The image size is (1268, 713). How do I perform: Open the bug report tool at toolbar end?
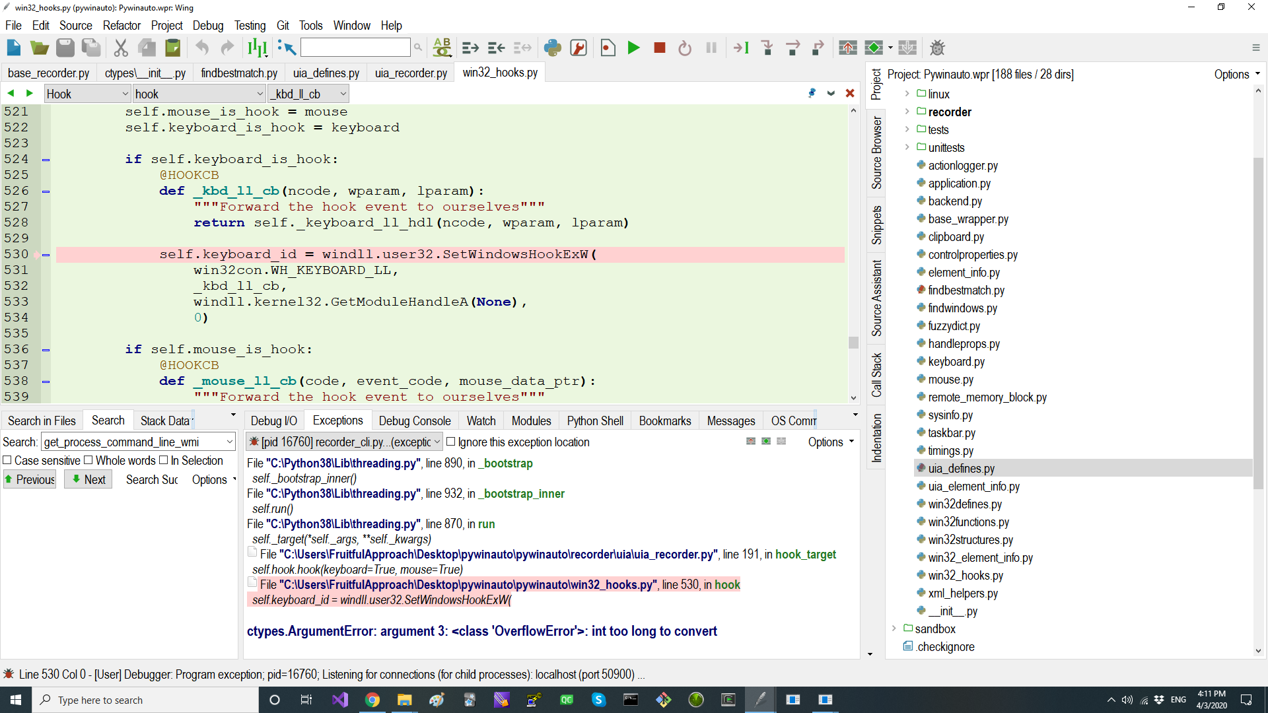pyautogui.click(x=937, y=48)
